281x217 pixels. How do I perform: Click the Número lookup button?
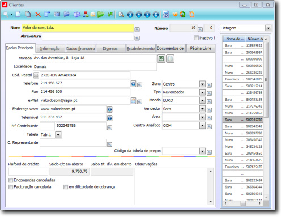pos(200,29)
